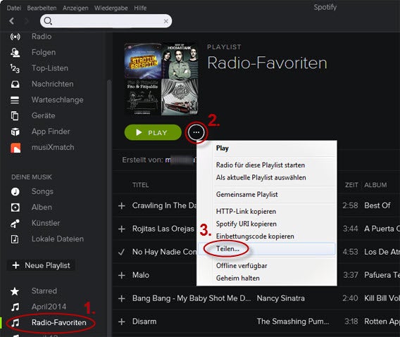This screenshot has width=400, height=337.
Task: Click the Radio-Favoriten playlist cover art
Action: point(161,80)
